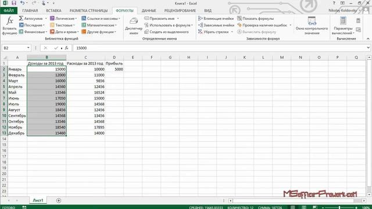Click horizontal scrollbar right arrow
The image size is (372, 209).
364,201
